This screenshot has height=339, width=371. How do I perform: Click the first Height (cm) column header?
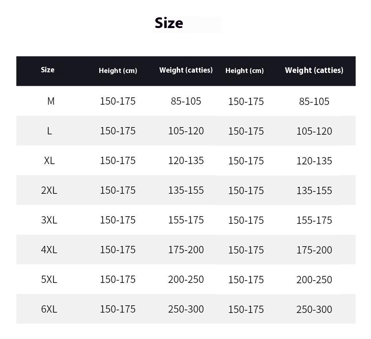(118, 70)
